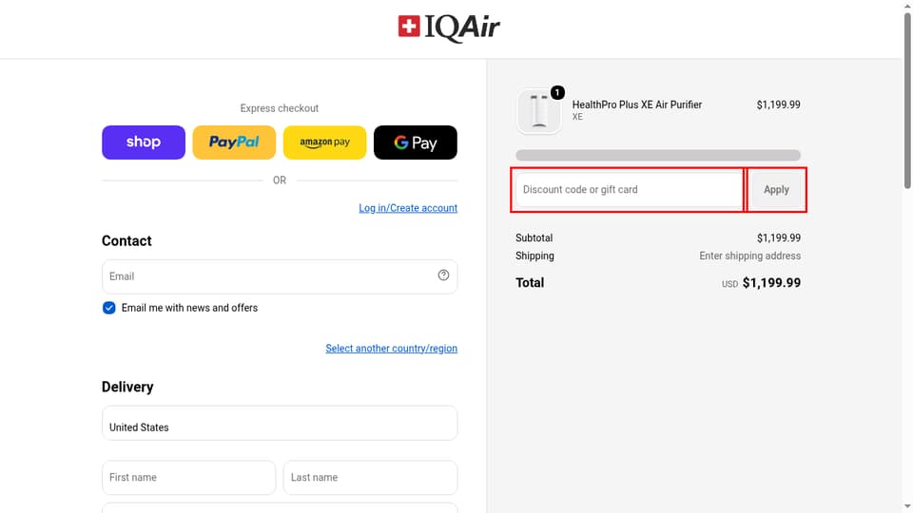Click the vertical page scrollbar
The height and width of the screenshot is (513, 913).
pyautogui.click(x=907, y=100)
